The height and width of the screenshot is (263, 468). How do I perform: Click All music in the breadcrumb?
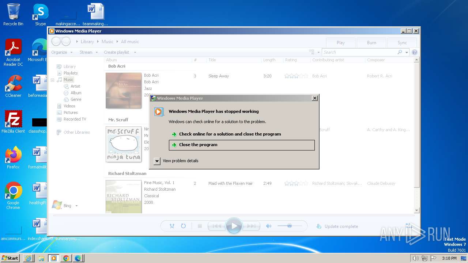[x=130, y=42]
